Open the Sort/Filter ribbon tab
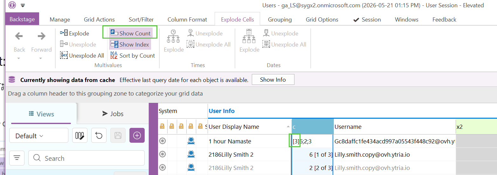Screen dimensions: 497x175 point(141,20)
